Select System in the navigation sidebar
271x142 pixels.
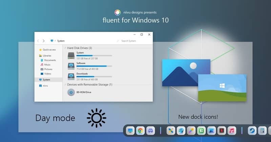coord(48,80)
